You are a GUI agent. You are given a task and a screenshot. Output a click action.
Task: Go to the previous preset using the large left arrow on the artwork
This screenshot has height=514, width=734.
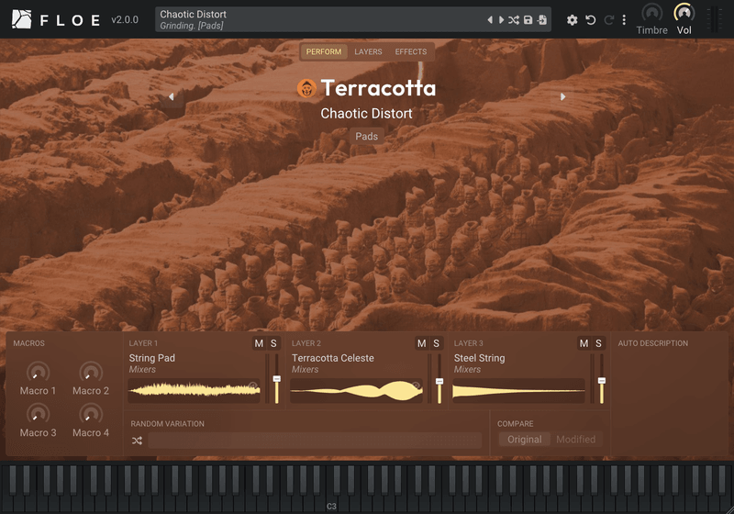point(172,96)
